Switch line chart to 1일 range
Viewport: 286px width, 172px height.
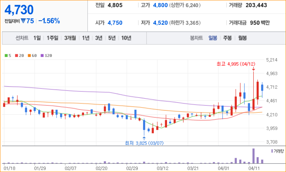37,38
